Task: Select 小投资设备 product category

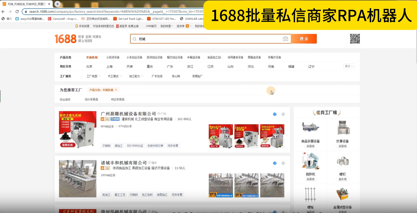Action: tap(113, 57)
